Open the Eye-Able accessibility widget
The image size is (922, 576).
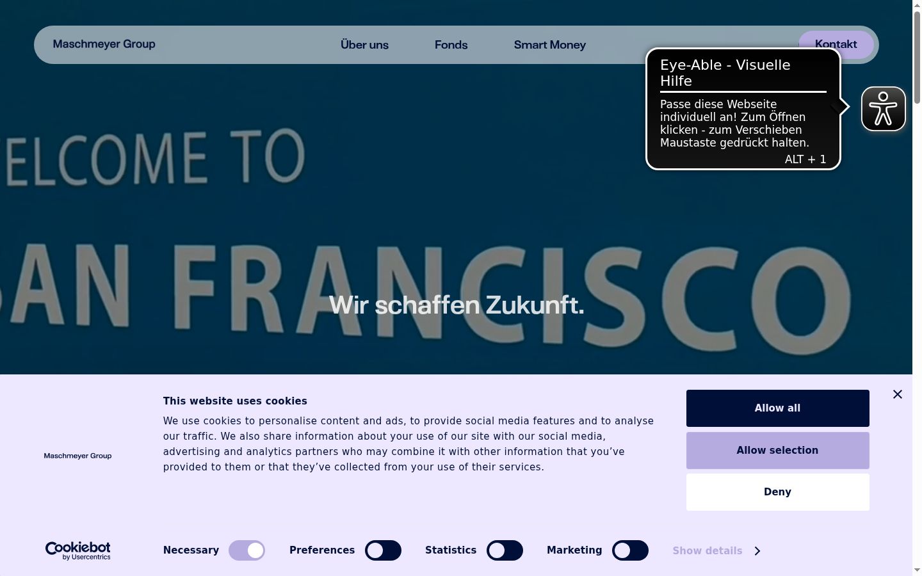pos(883,109)
